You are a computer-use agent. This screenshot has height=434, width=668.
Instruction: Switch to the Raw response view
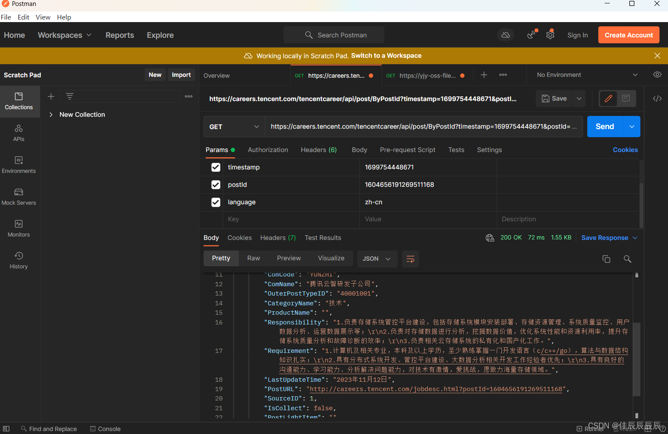(x=254, y=258)
